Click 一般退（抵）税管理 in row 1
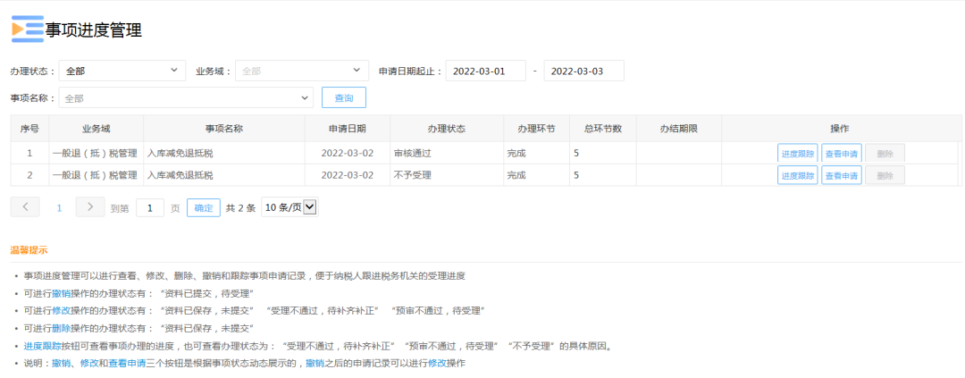 (94, 154)
